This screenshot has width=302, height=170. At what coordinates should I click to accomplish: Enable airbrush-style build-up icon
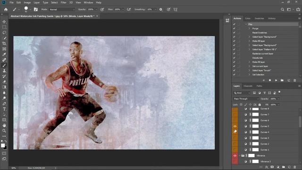click(x=129, y=9)
